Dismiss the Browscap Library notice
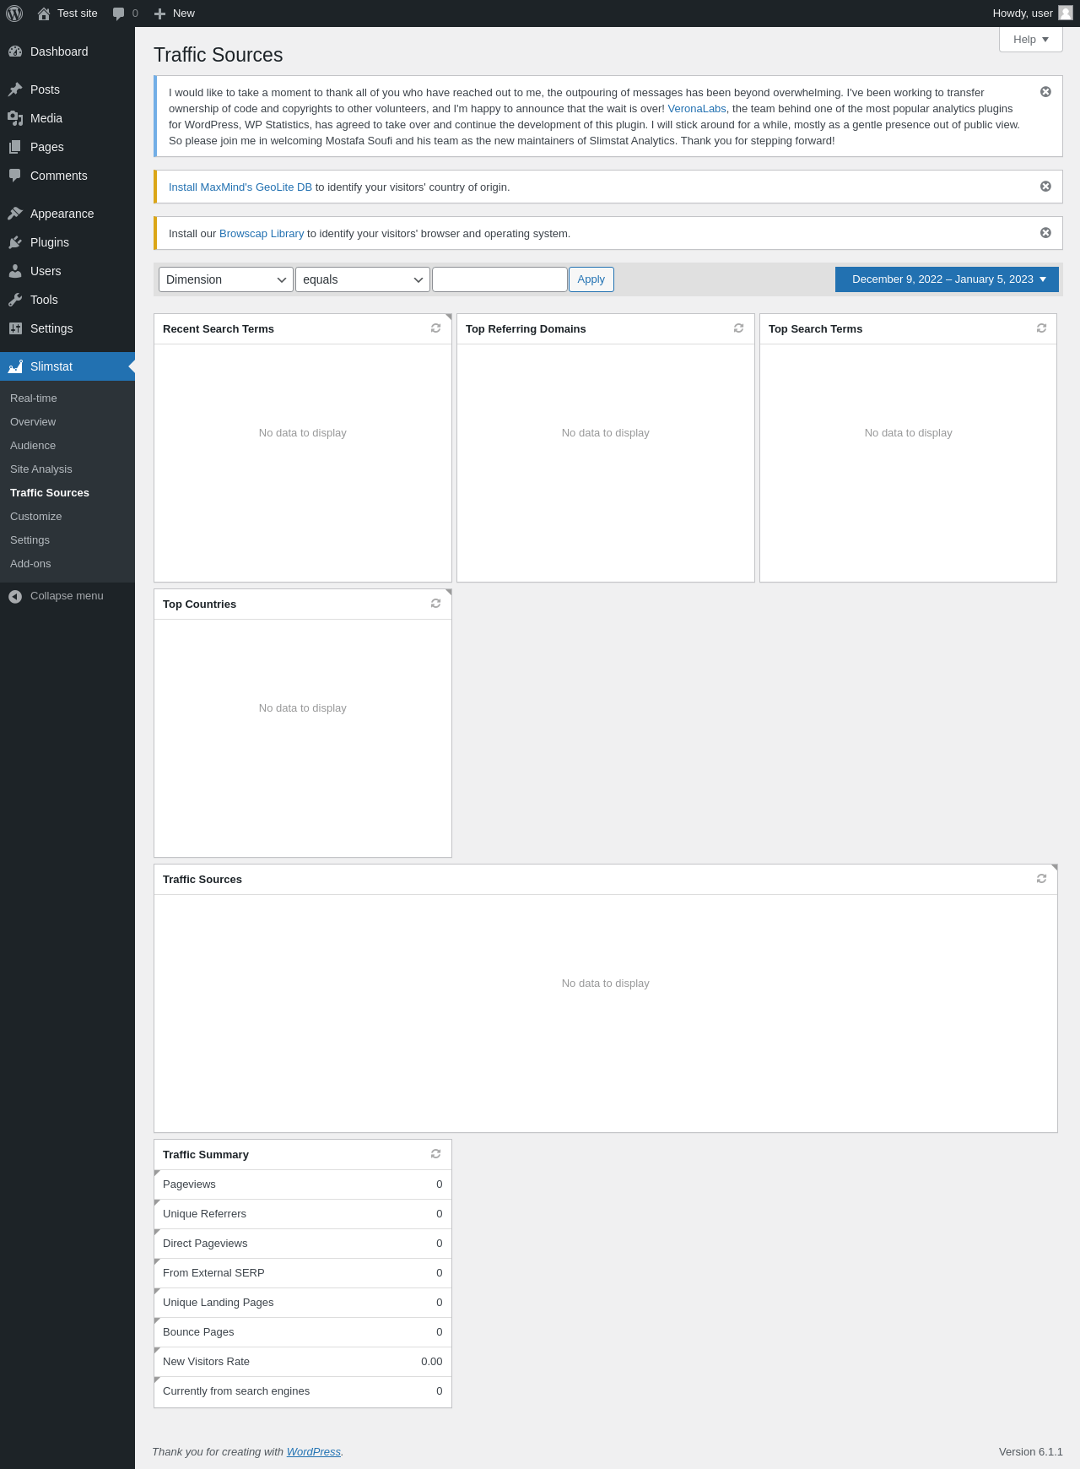Screen dimensions: 1080x1469 click(1045, 233)
